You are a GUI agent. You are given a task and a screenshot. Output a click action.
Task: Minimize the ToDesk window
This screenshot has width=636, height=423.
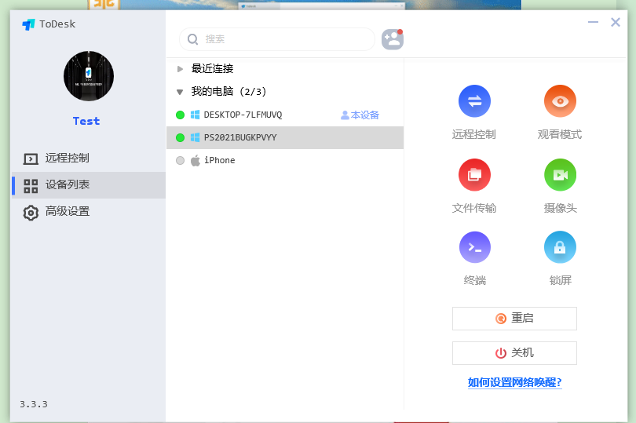[x=593, y=22]
